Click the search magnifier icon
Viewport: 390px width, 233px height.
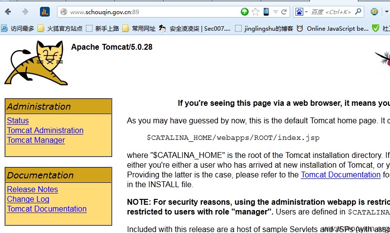point(358,11)
